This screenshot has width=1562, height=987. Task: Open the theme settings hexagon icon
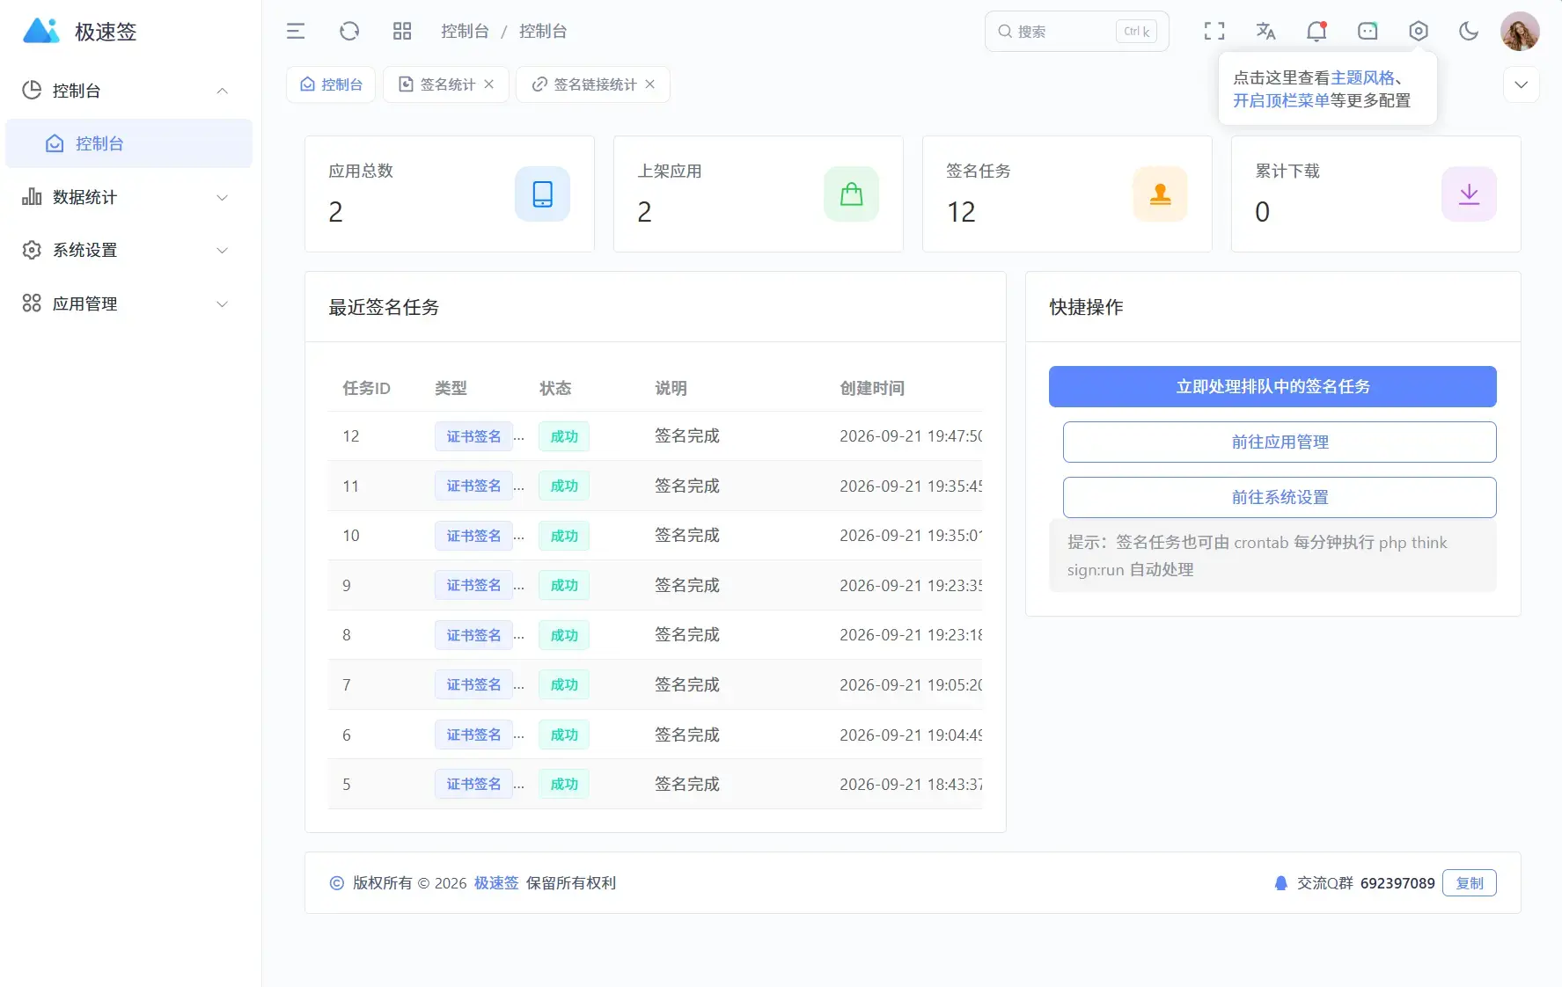click(x=1419, y=32)
